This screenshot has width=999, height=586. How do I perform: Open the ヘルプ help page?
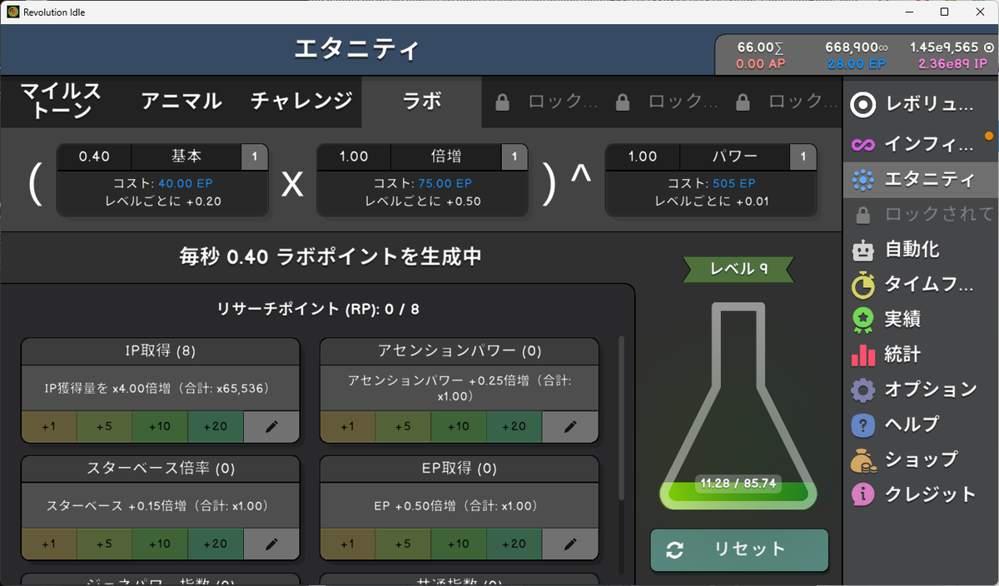pyautogui.click(x=920, y=424)
